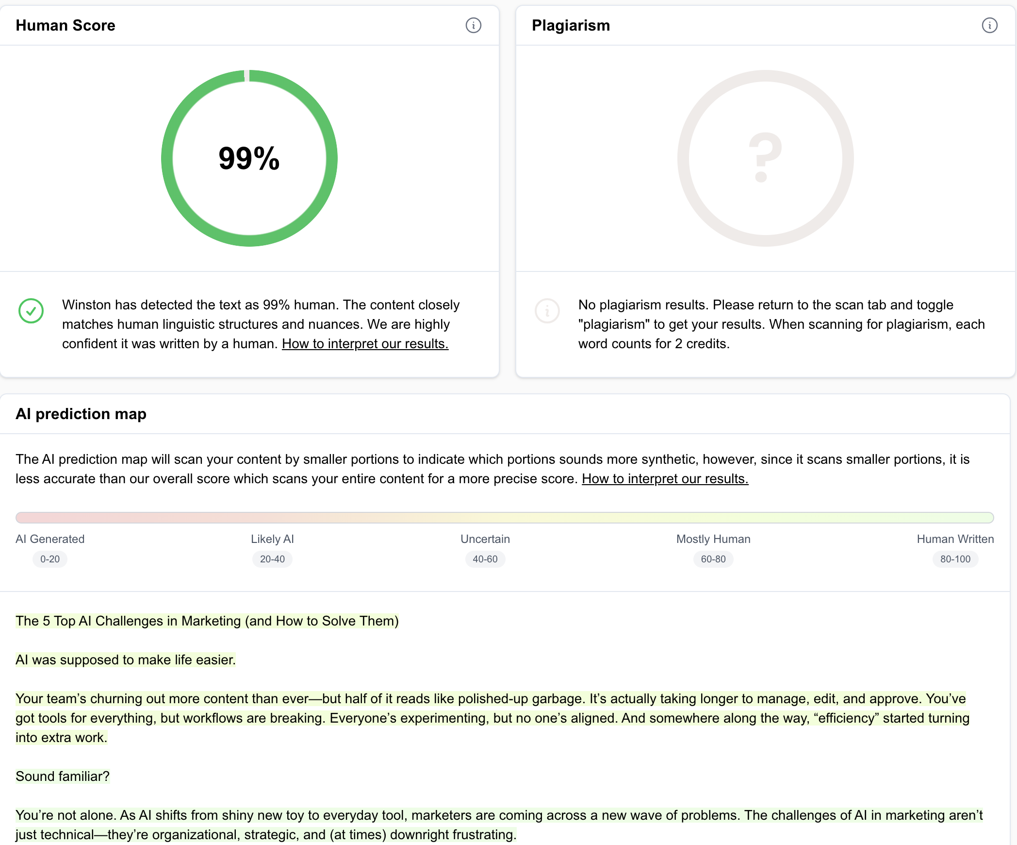The height and width of the screenshot is (845, 1017).
Task: Click the Plagiarism info icon
Action: point(989,25)
